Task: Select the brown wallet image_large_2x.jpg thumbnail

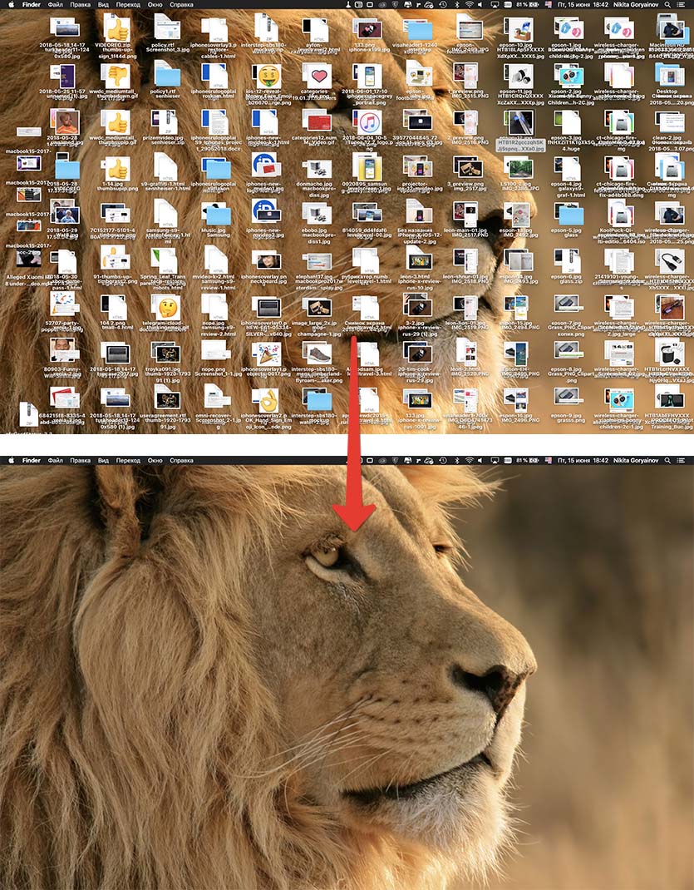Action: [318, 309]
